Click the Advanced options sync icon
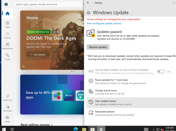The image size is (176, 131). (x=91, y=113)
